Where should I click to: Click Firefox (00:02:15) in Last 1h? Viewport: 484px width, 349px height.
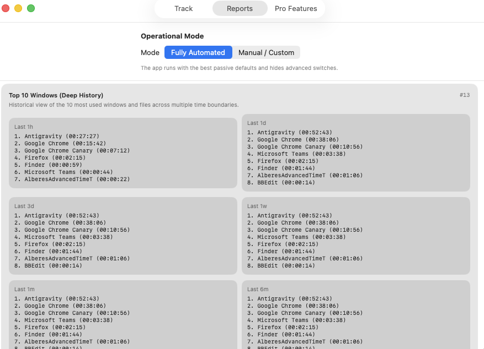click(x=50, y=158)
